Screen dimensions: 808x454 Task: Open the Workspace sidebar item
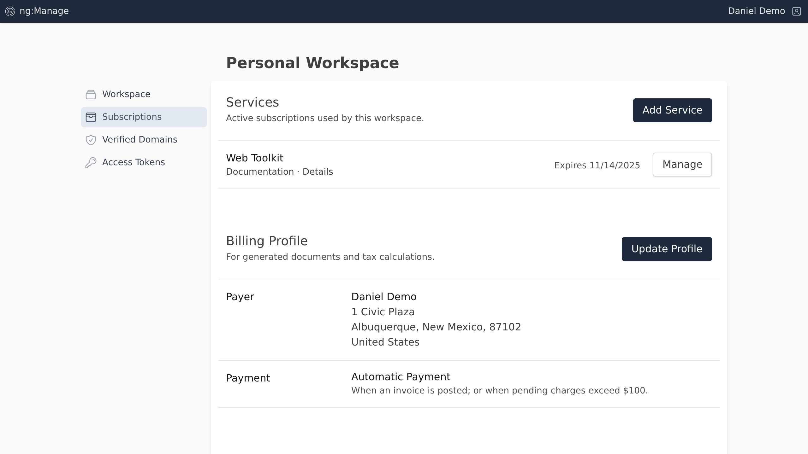tap(126, 94)
